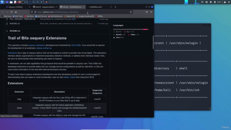Image resolution: width=231 pixels, height=130 pixels.
Task: Open the Exploit-DB bookmark
Action: coord(69,16)
